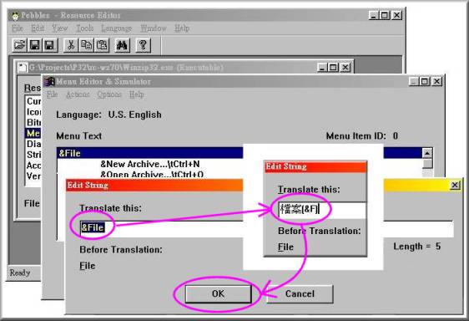Screen dimensions: 469x321
Task: Click the question mark Help icon
Action: click(143, 45)
